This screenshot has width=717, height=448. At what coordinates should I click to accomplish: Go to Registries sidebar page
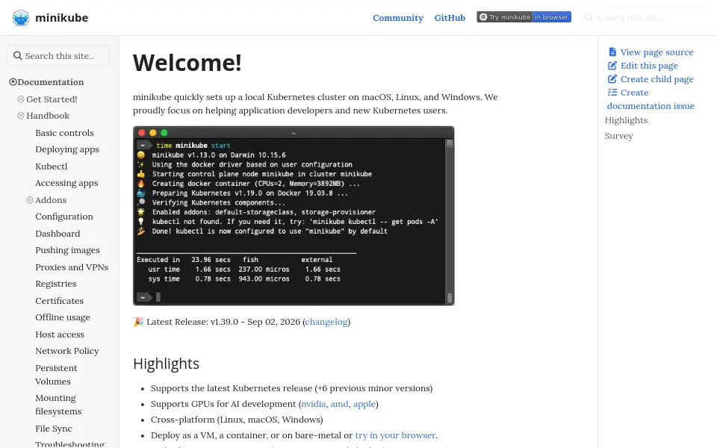(x=56, y=284)
